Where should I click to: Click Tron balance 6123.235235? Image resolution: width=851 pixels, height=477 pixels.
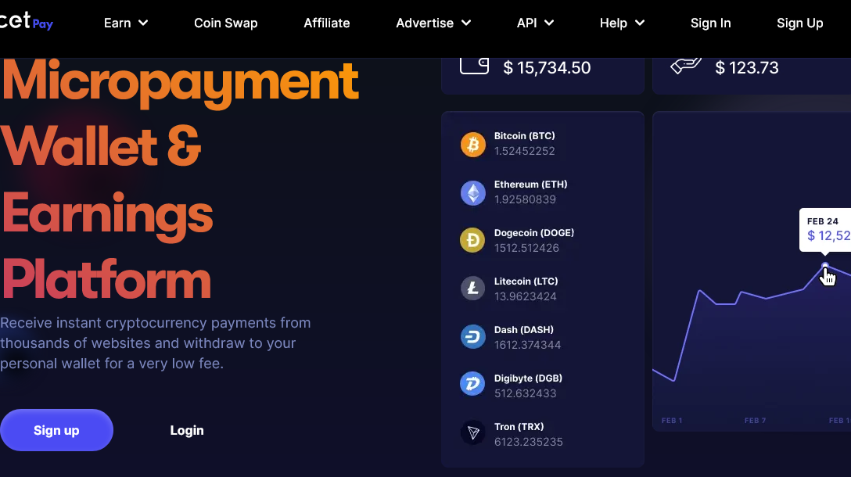pyautogui.click(x=528, y=443)
